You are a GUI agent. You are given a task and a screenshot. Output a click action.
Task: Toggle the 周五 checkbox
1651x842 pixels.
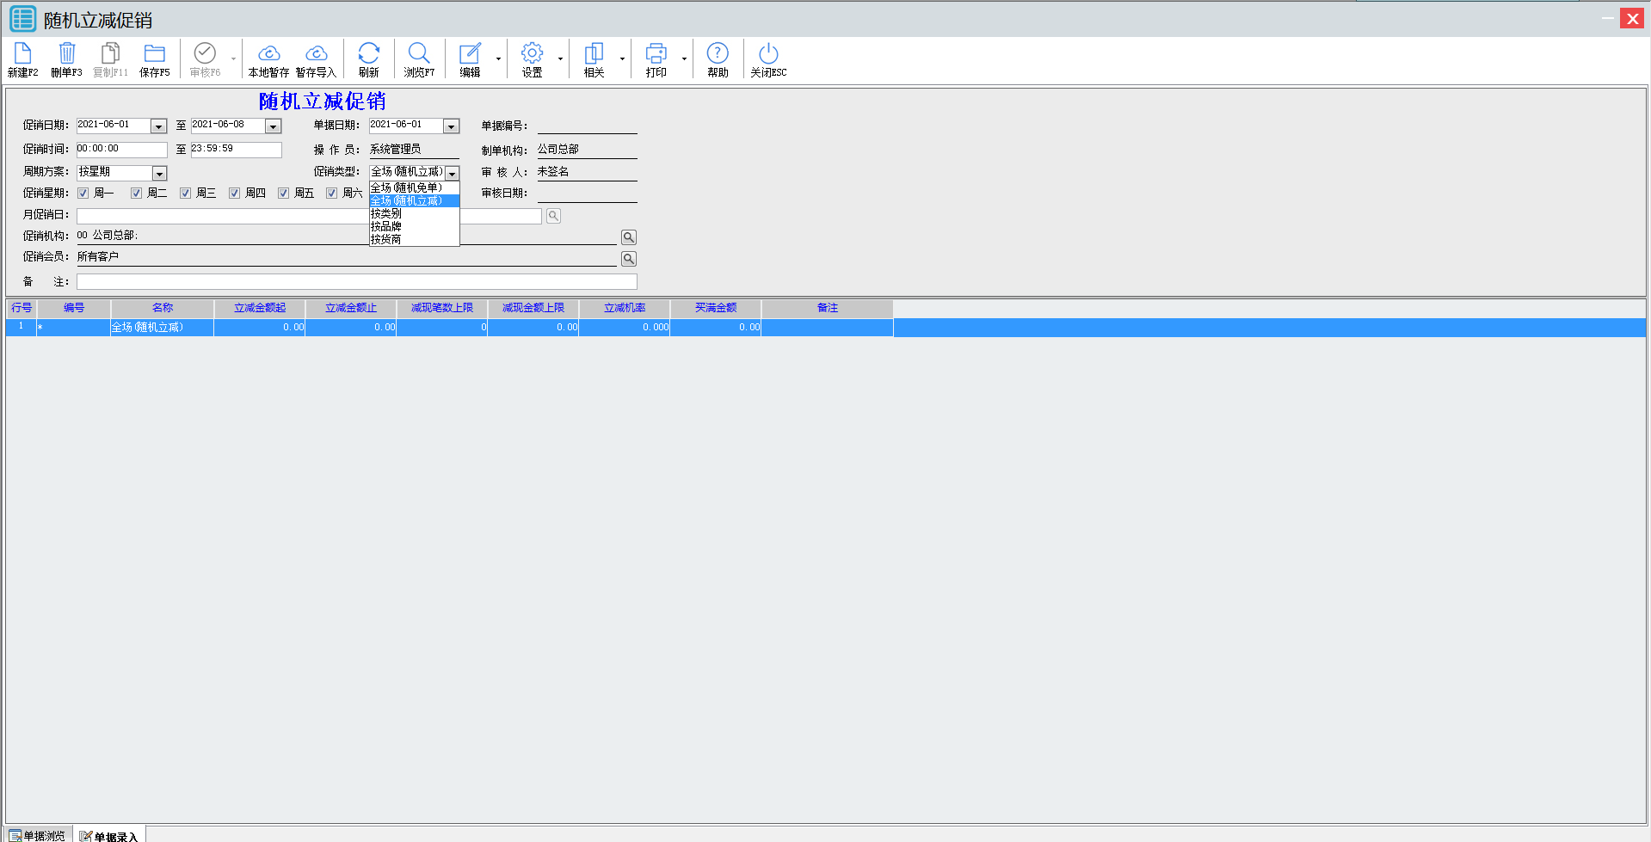(283, 194)
